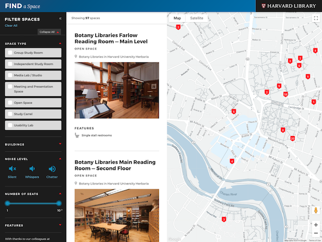Zoom in on the map
322x242 pixels.
coord(316,225)
